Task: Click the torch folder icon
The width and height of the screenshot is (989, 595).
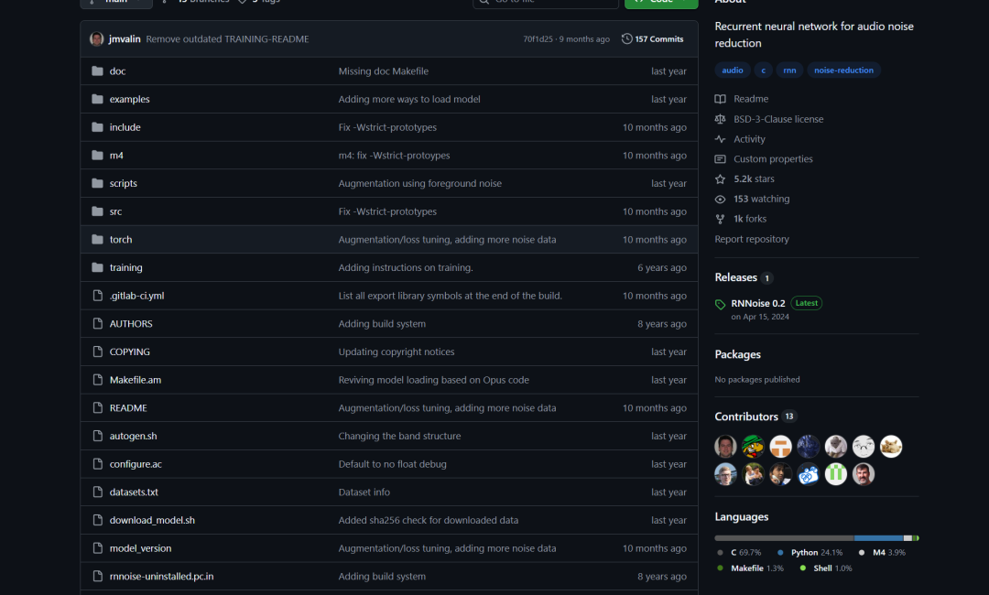Action: pyautogui.click(x=97, y=240)
